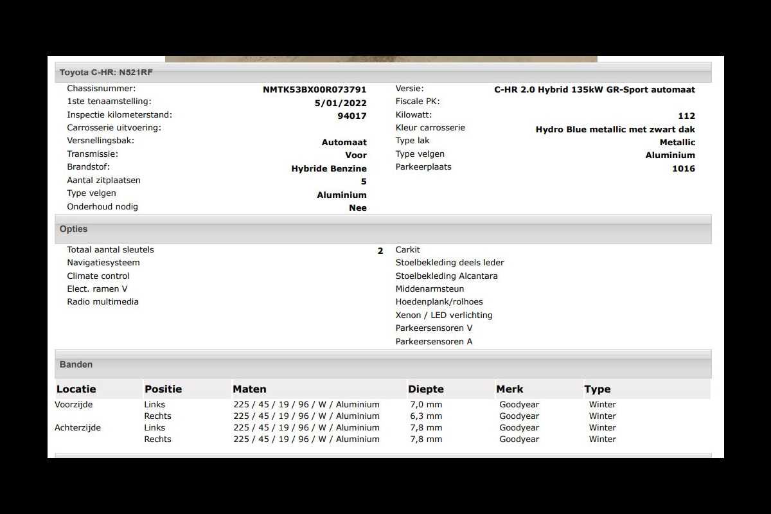This screenshot has height=514, width=771.
Task: Click the C-HR 2.0 Hybrid version text
Action: pyautogui.click(x=594, y=90)
